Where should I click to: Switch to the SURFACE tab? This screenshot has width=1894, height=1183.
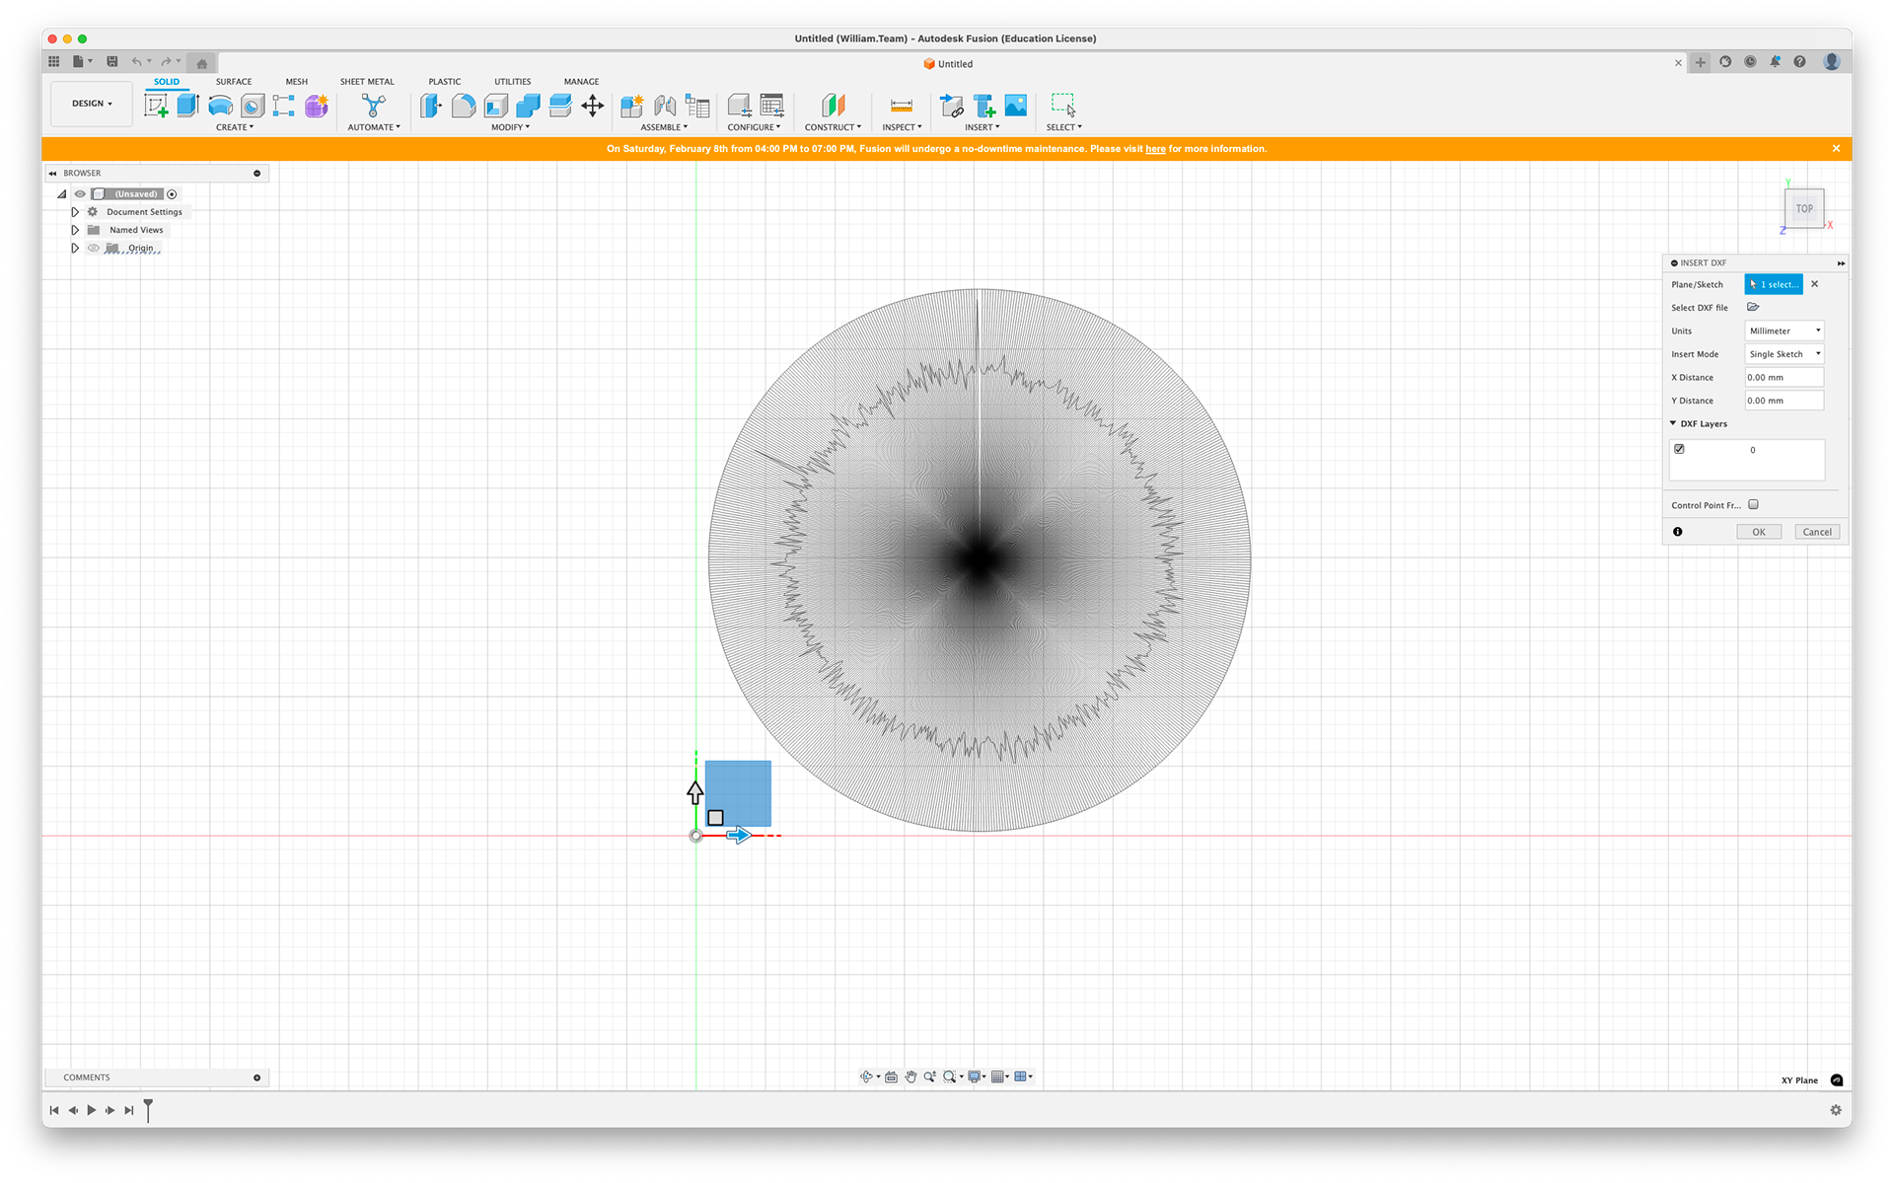pos(234,82)
